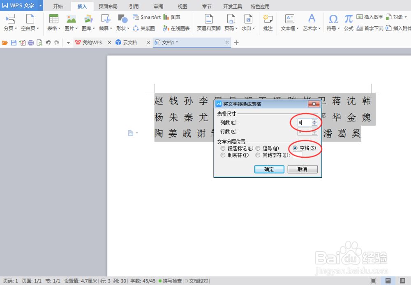
Task: Confirm the dialog with 确定
Action: pos(269,169)
